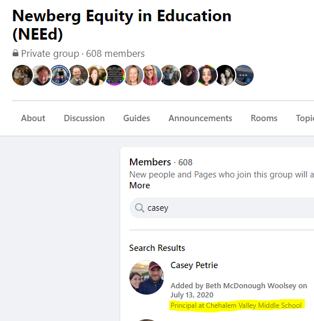Open the Discussion tab
Viewport: 314px width, 321px height.
[84, 118]
